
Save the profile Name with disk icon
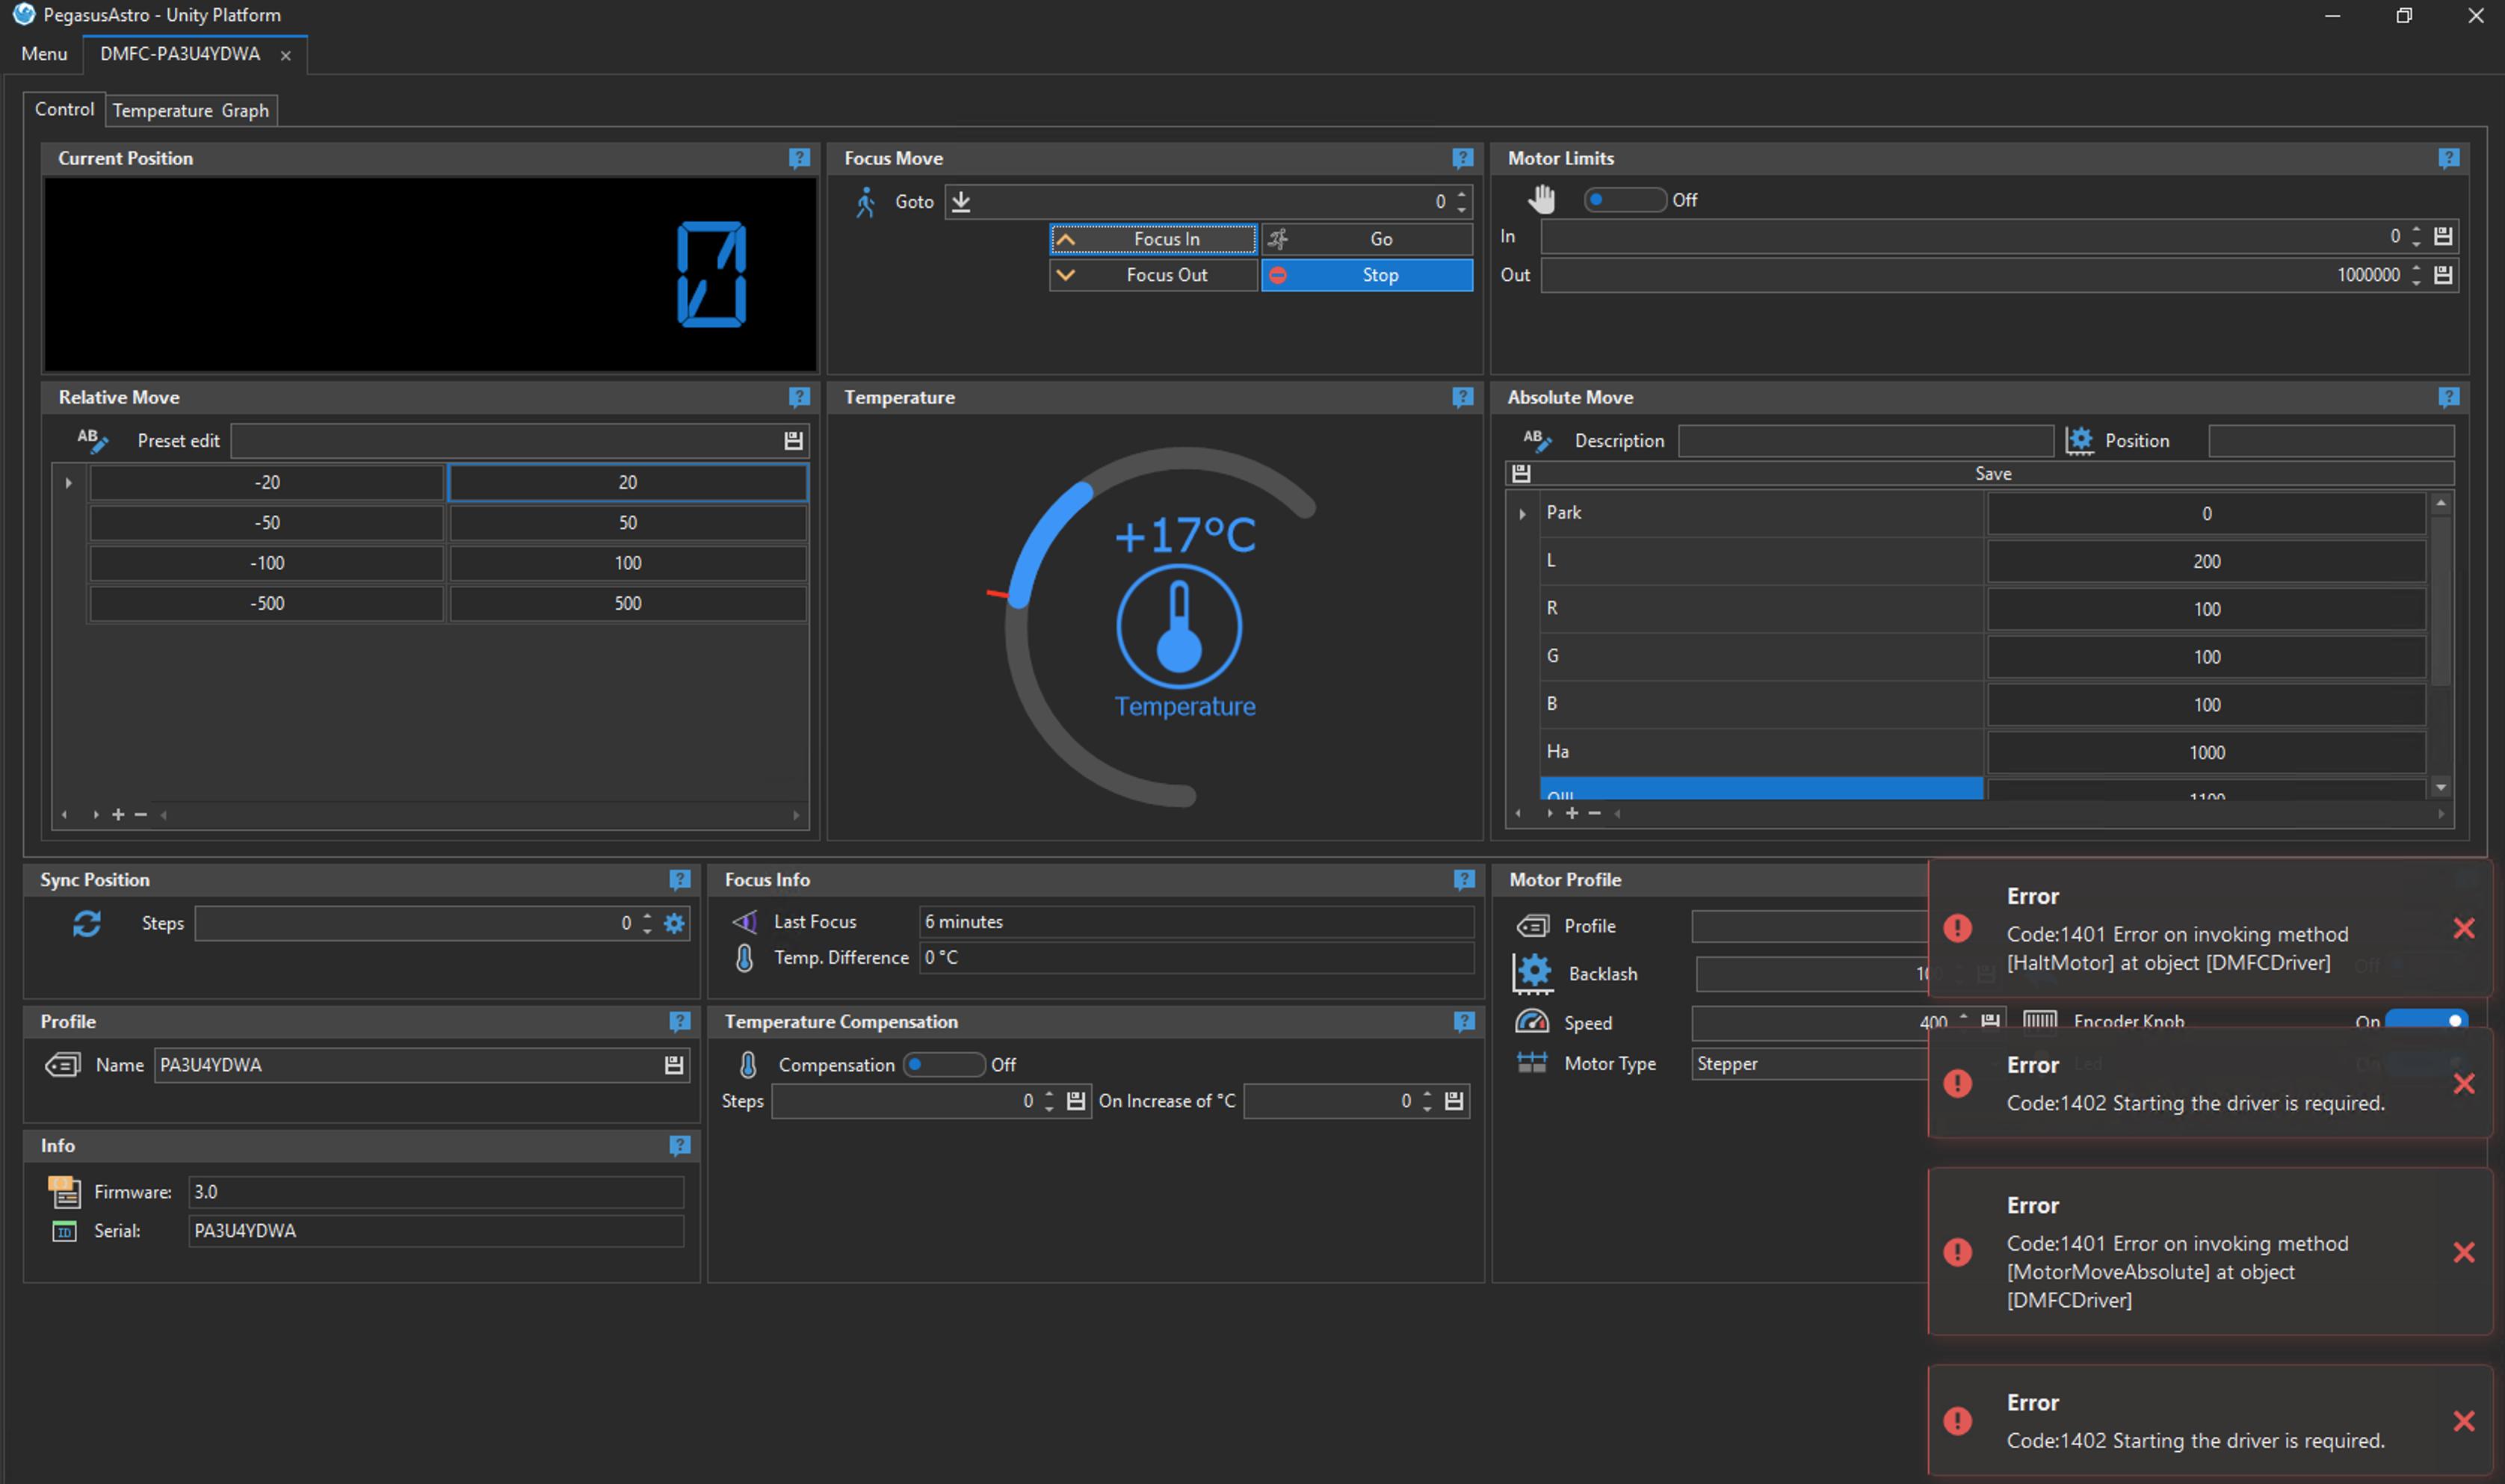(674, 1065)
